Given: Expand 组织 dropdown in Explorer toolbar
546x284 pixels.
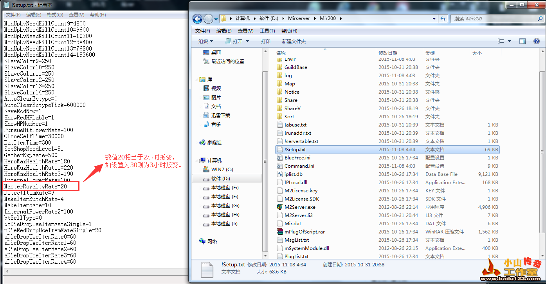Looking at the screenshot, I should click(205, 41).
